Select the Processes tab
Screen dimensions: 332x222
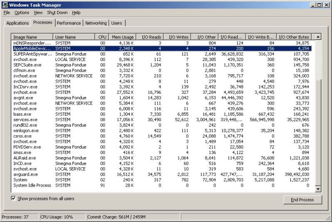tap(43, 22)
